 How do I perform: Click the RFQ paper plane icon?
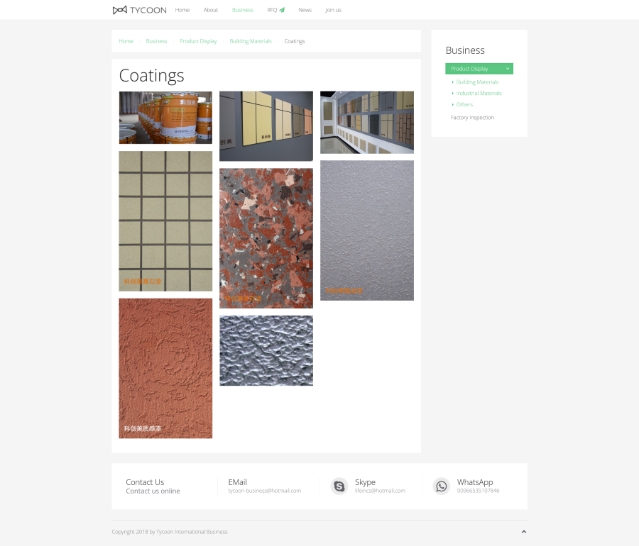(x=282, y=10)
